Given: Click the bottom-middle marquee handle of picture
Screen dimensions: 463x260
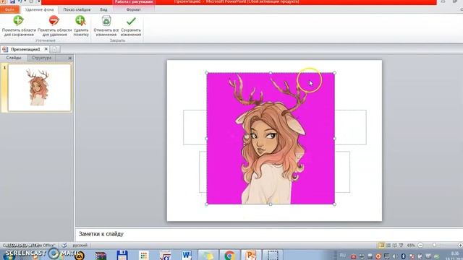Looking at the screenshot, I should [x=271, y=204].
